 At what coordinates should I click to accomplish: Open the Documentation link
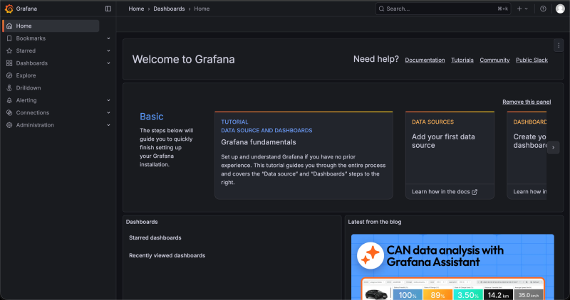tap(425, 60)
